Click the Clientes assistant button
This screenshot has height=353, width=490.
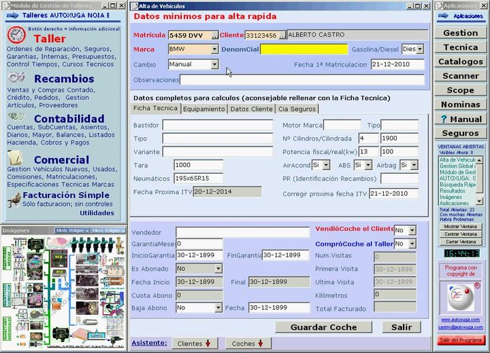(x=195, y=343)
